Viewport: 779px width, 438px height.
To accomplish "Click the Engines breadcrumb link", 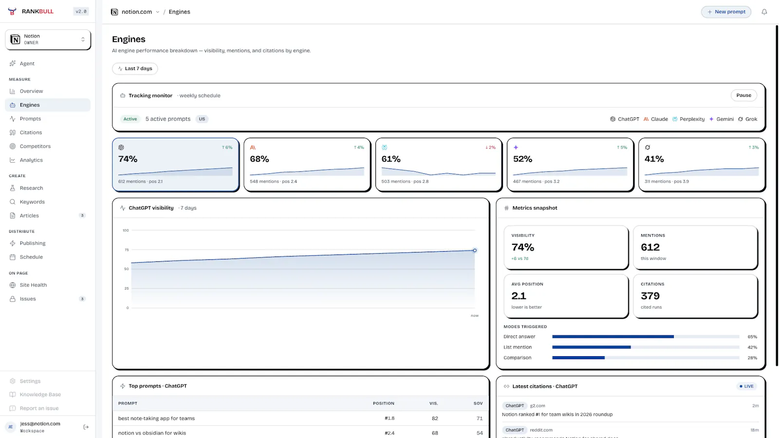I will [179, 12].
